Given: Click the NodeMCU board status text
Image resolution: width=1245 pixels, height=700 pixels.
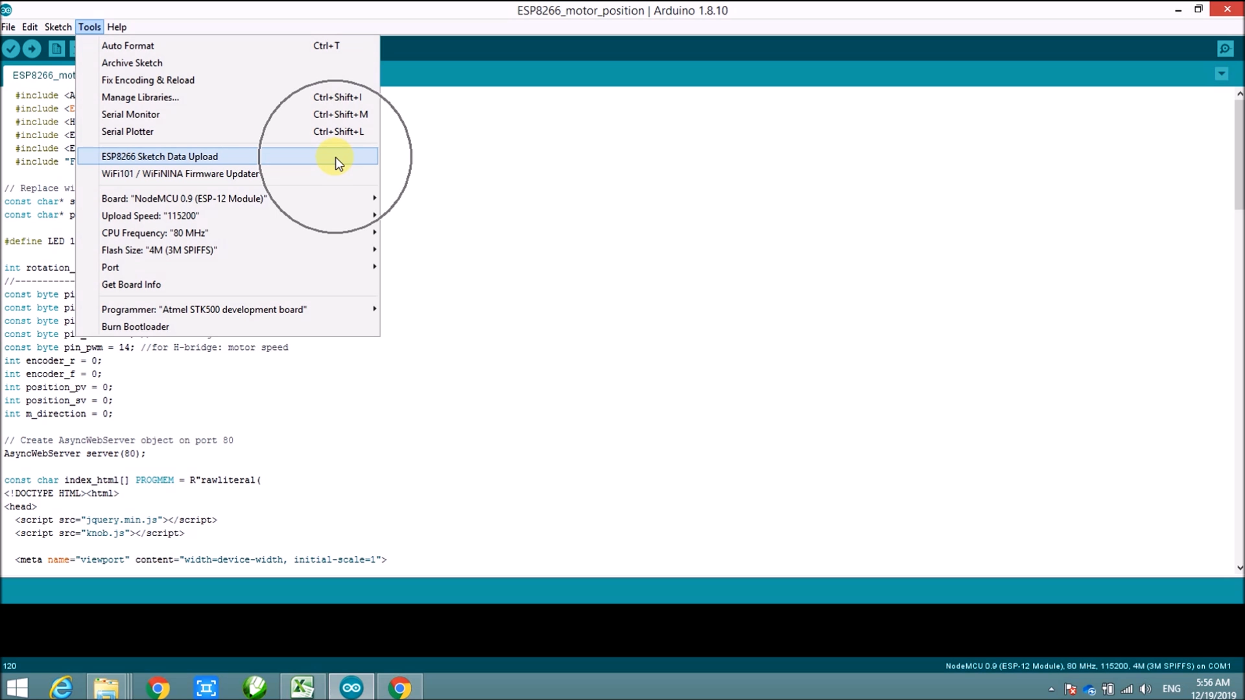Looking at the screenshot, I should [1087, 666].
